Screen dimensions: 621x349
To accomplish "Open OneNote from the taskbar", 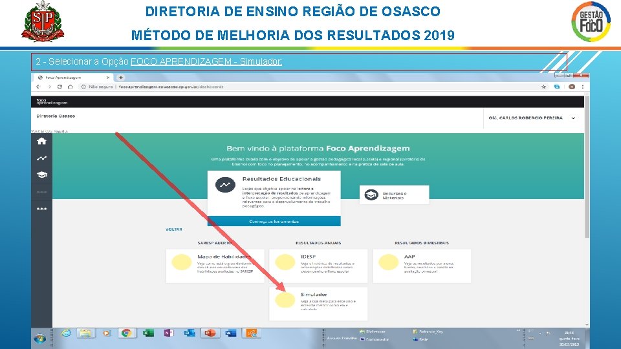I will tap(169, 333).
